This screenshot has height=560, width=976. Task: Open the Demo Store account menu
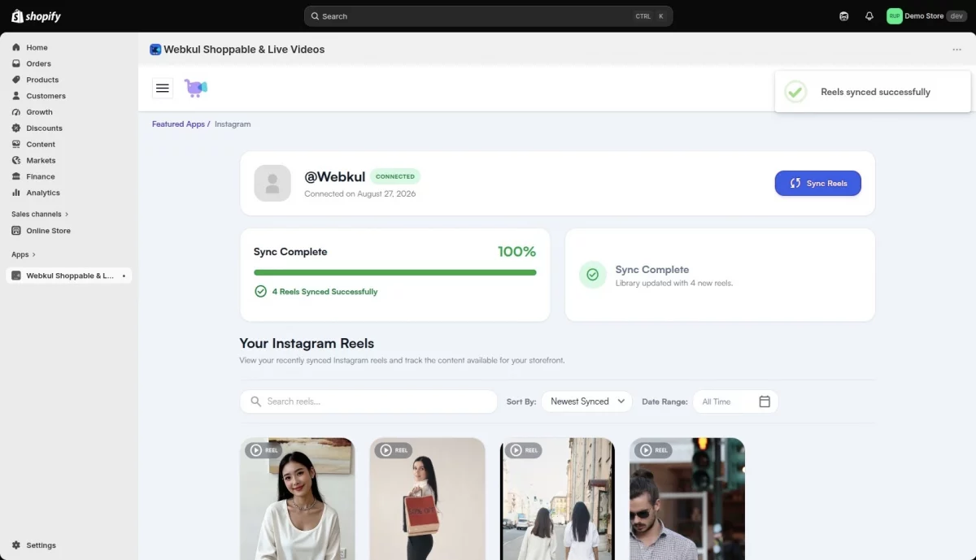pos(927,16)
